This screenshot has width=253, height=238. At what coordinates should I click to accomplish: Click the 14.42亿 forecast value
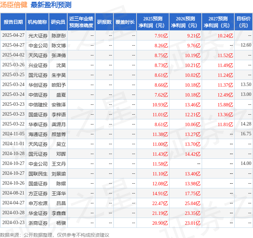pos(193,154)
